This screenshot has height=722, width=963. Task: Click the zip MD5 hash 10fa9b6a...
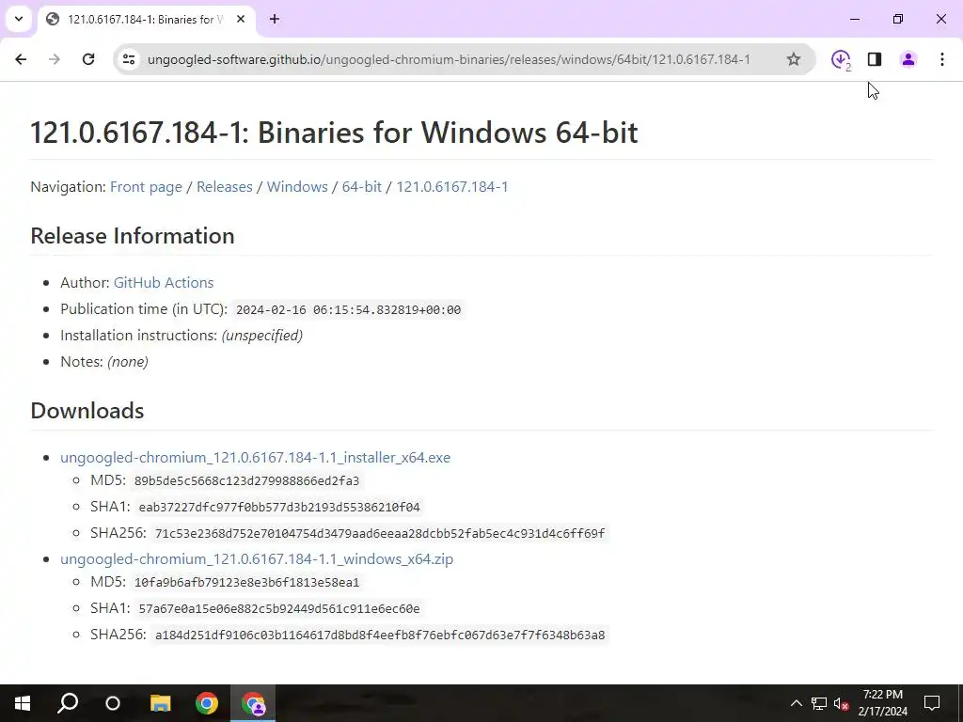[247, 582]
